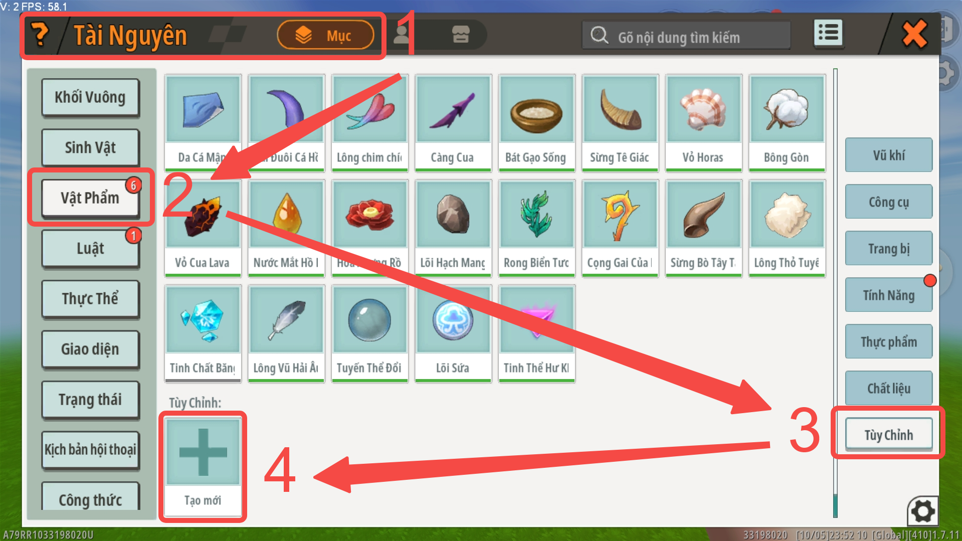Open the Vật Phẩm category tab
Screen dimensions: 962x541
[90, 198]
